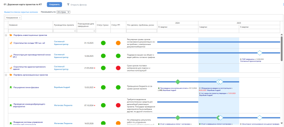
Task: Click timeline bar of Строительство склада 100 тыс. м2
Action: pyautogui.click(x=219, y=42)
